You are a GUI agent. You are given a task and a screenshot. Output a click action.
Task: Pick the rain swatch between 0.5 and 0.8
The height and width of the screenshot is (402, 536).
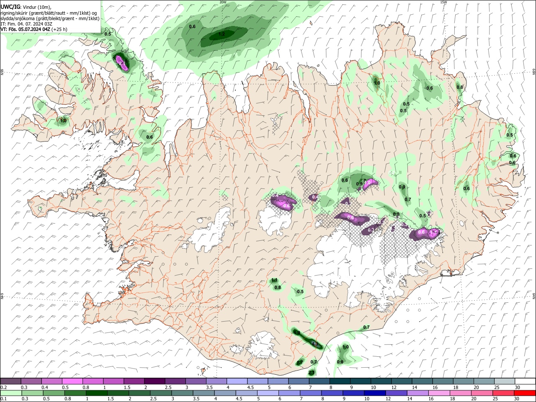pyautogui.click(x=54, y=393)
